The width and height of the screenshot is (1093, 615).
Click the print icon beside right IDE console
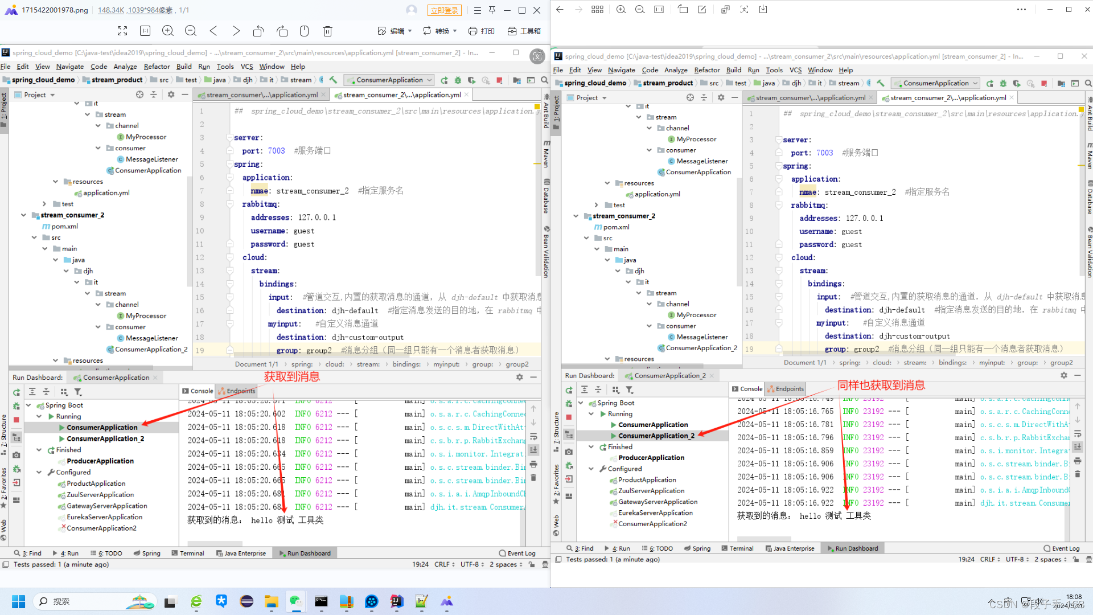1077,461
